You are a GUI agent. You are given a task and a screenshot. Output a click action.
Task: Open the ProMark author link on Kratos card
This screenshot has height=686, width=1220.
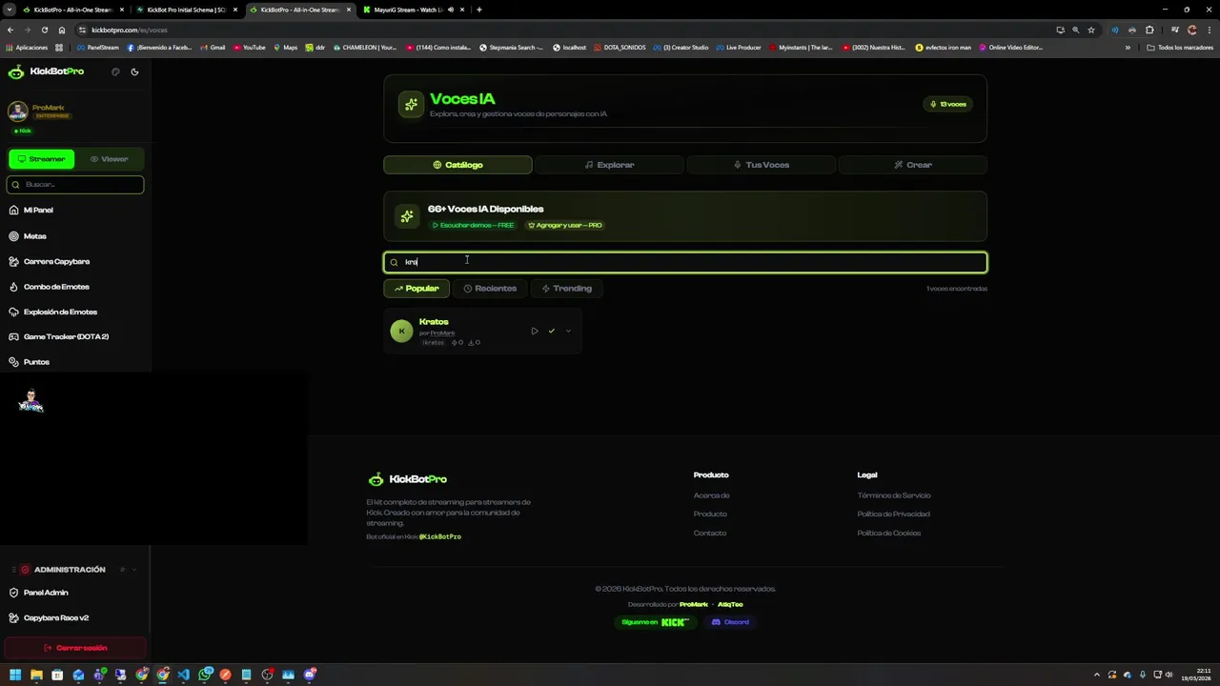pos(442,333)
